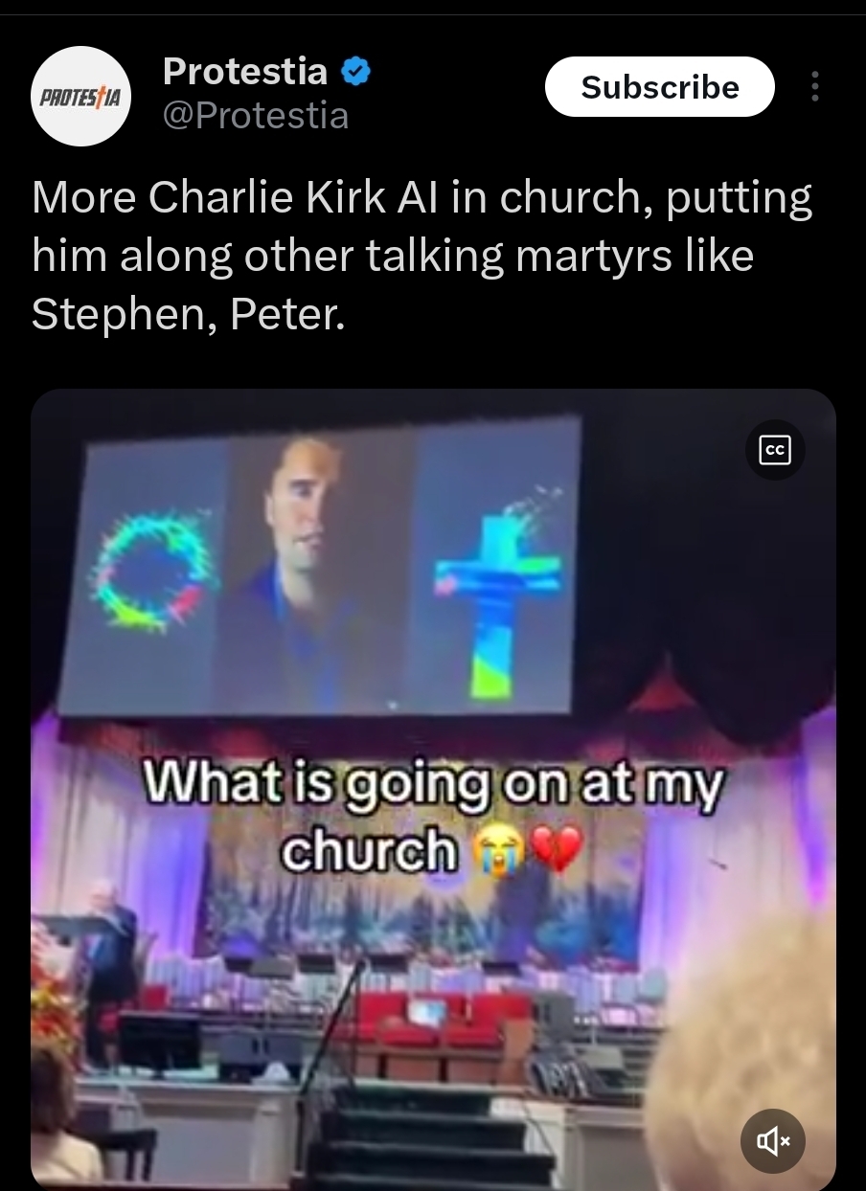Open the three-dot more options menu

tap(815, 86)
